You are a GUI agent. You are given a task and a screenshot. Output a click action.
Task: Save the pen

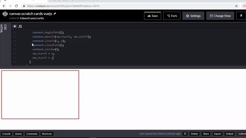[153, 16]
